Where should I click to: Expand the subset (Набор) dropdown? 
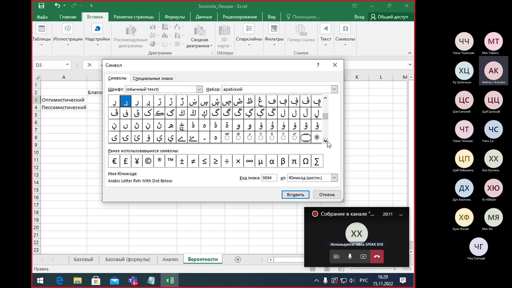click(334, 89)
